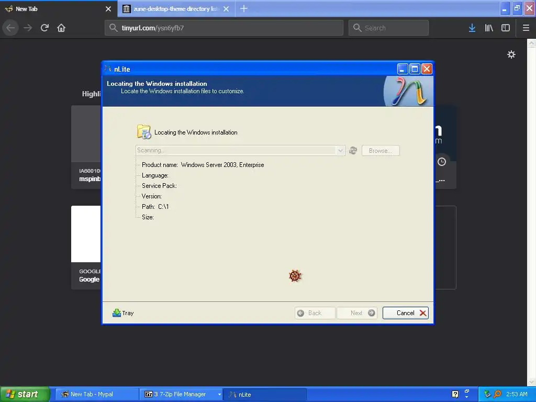Click the clock history icon on tile

(x=442, y=162)
